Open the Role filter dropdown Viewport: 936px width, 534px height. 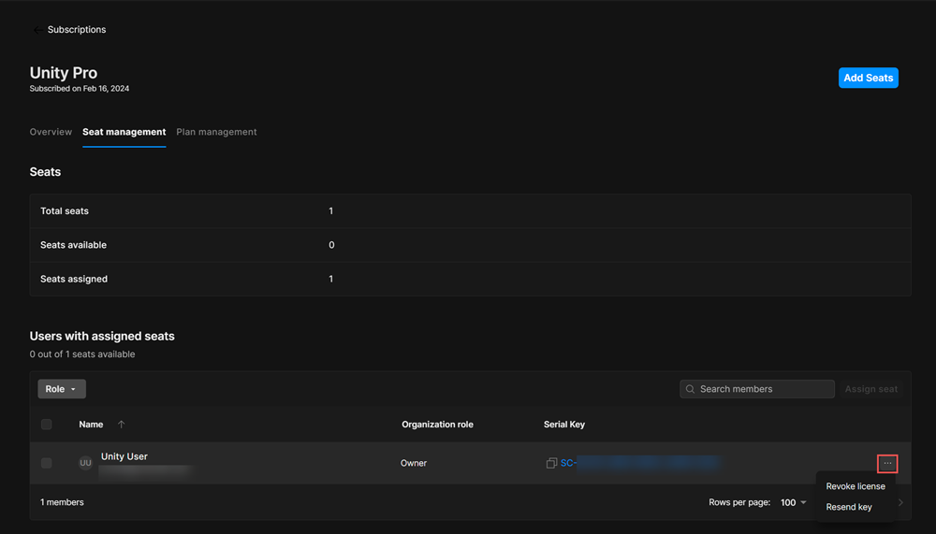62,389
